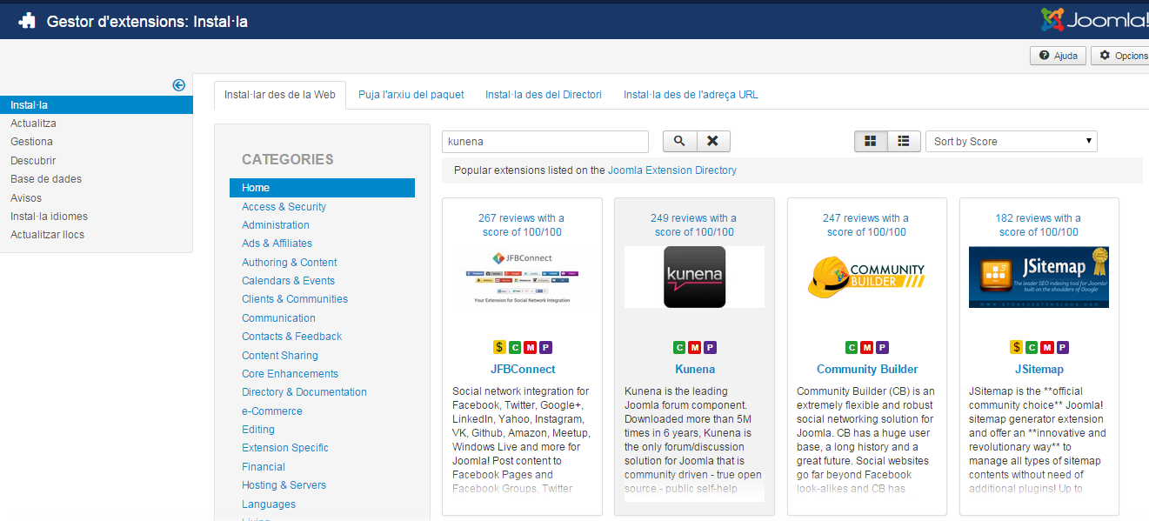Click the search magnifier button

(x=679, y=141)
